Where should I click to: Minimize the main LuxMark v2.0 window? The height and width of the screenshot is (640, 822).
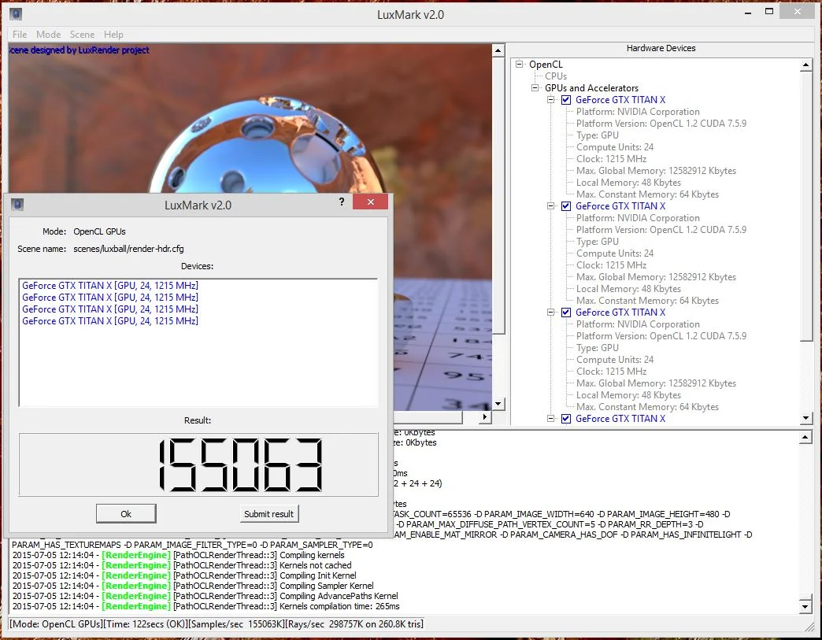tap(748, 12)
